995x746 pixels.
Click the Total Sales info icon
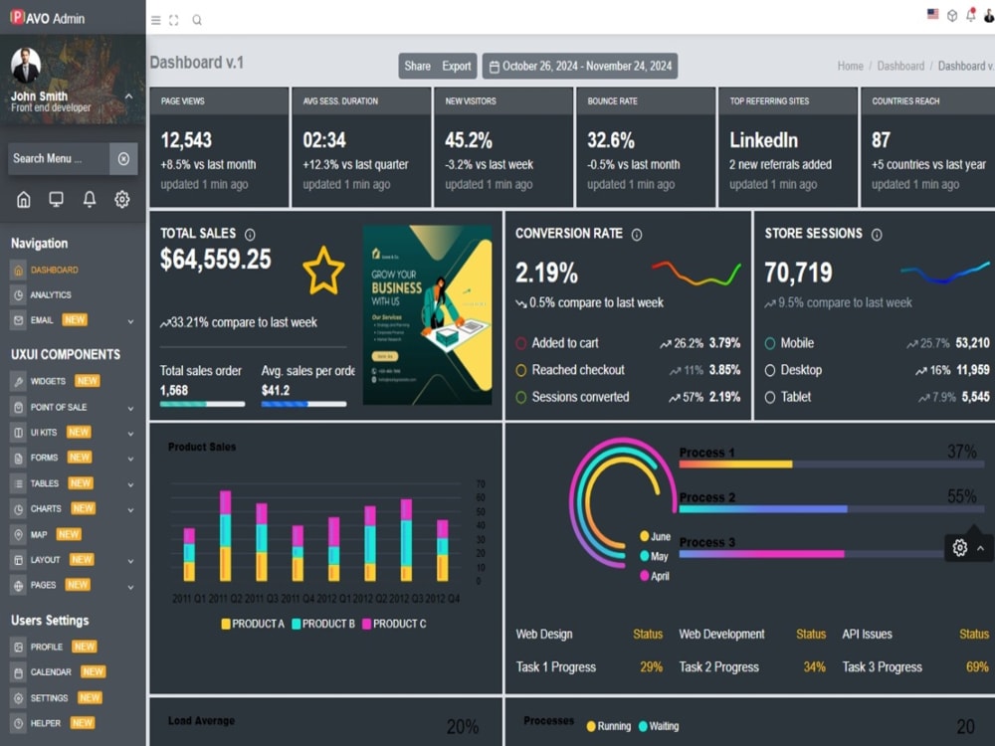point(250,235)
